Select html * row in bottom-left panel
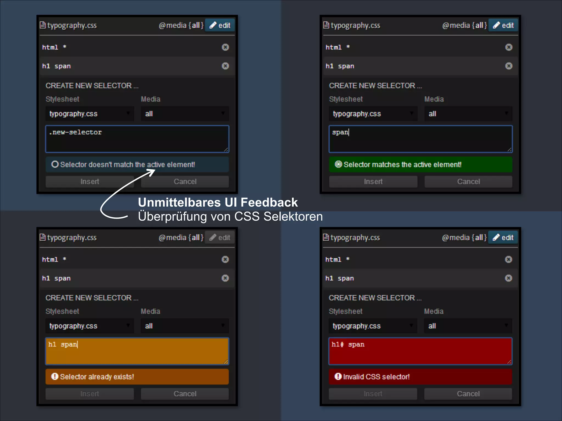Screen dimensions: 562x421 click(137, 259)
